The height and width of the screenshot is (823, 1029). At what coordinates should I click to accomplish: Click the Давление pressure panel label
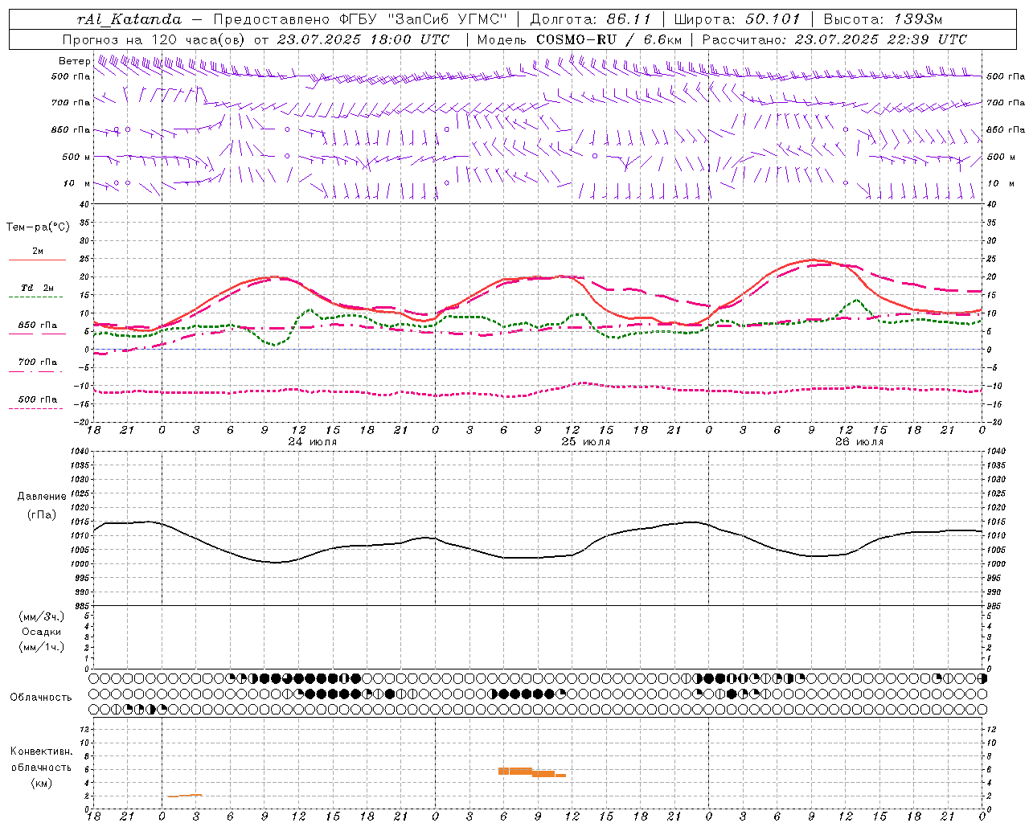click(x=42, y=497)
